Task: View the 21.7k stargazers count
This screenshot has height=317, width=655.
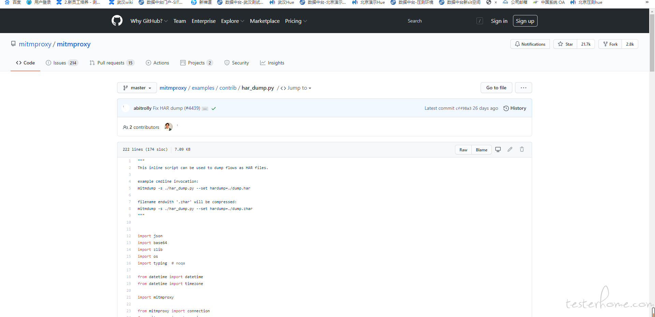Action: tap(586, 44)
